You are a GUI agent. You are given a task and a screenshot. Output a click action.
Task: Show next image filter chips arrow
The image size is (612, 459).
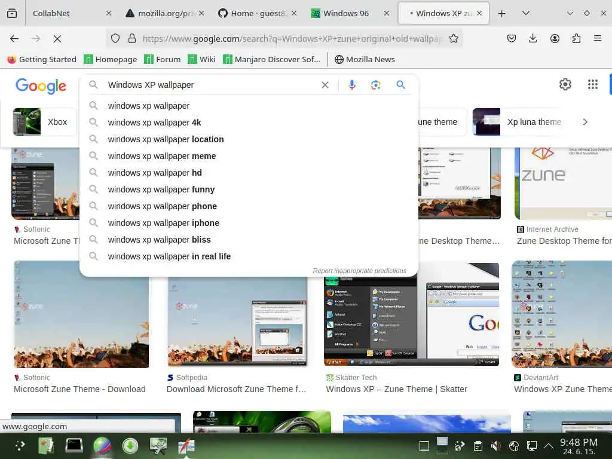point(585,122)
